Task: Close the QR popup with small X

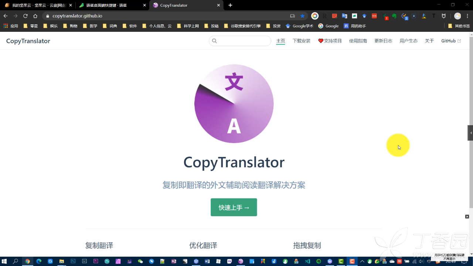Action: coord(467,216)
